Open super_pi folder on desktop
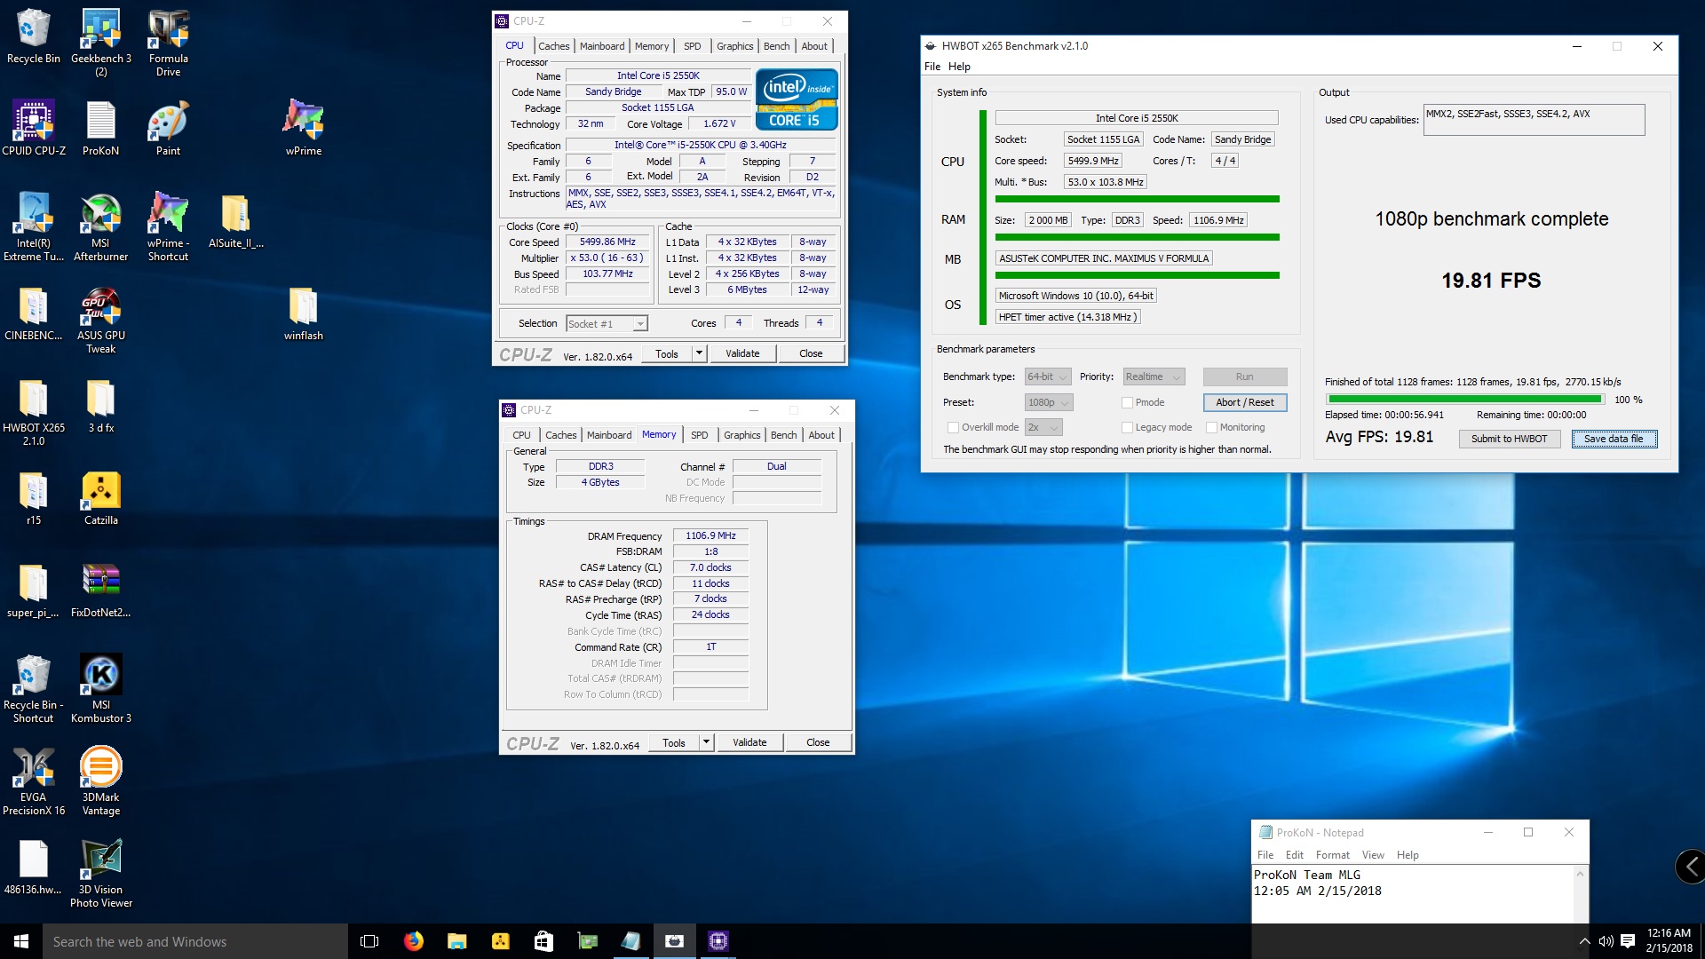 (x=33, y=590)
